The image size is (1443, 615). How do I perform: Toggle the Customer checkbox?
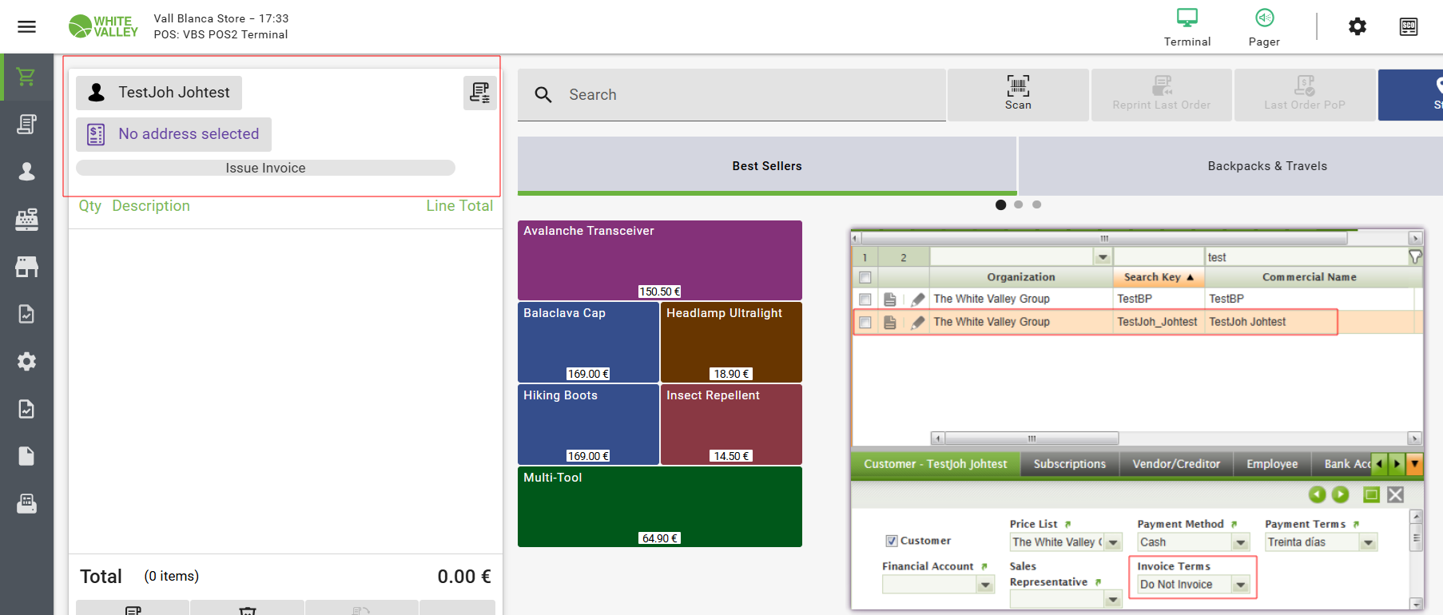click(x=892, y=541)
